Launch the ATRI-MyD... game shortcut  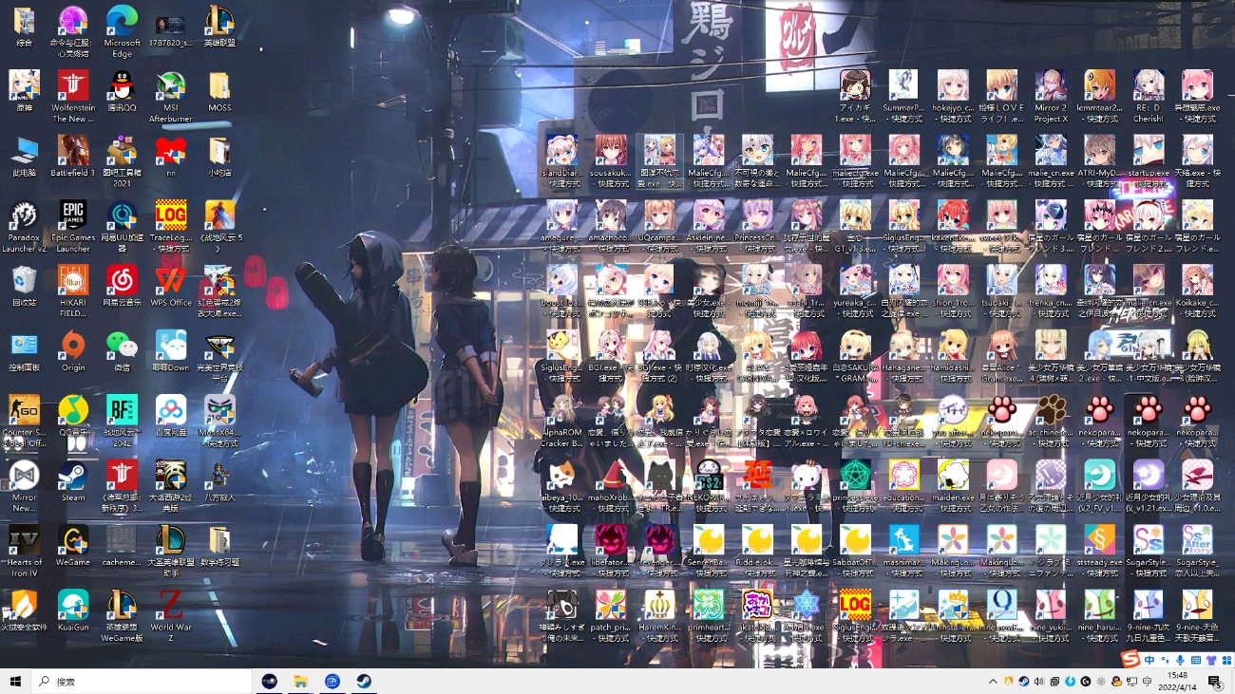[1099, 161]
